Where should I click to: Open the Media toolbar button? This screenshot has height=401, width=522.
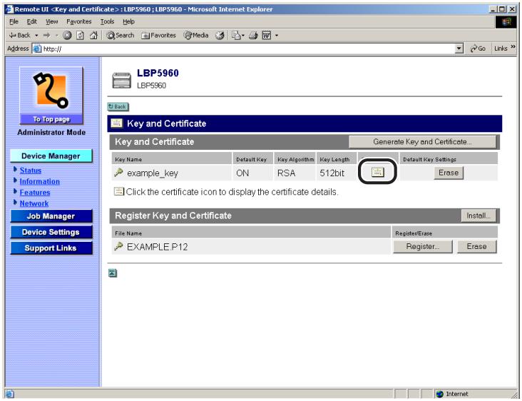point(196,35)
